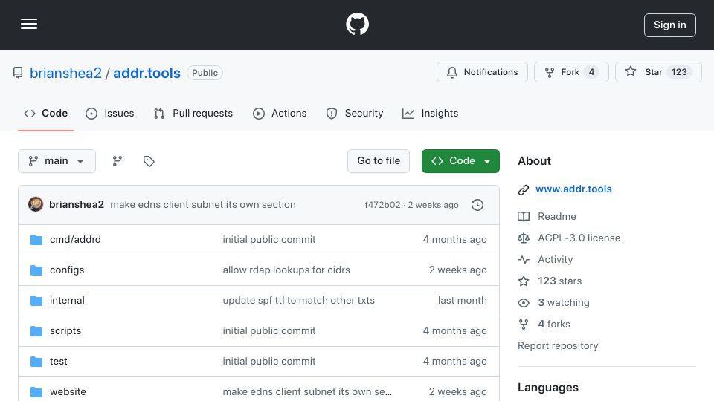Viewport: 714px width, 401px height.
Task: Click the brianshea2 commit author avatar
Action: click(36, 205)
